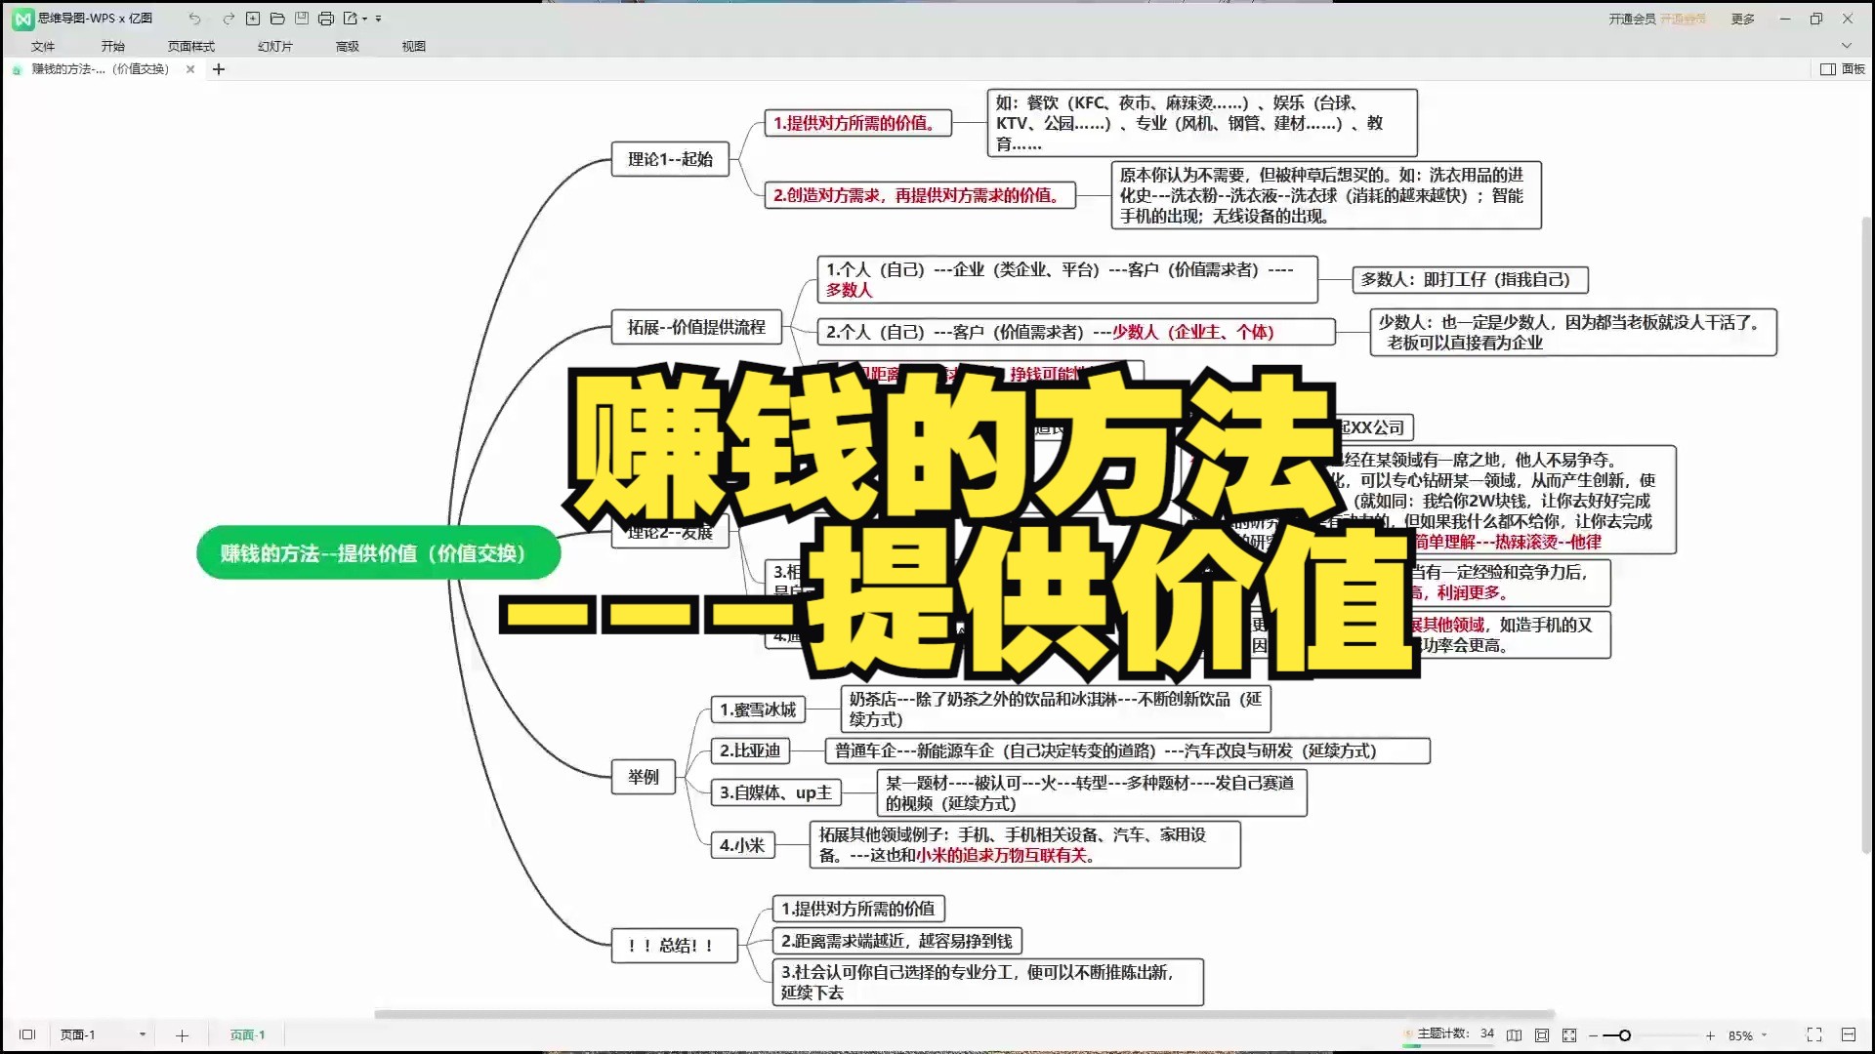Select the 4.小米 node

pyautogui.click(x=742, y=845)
